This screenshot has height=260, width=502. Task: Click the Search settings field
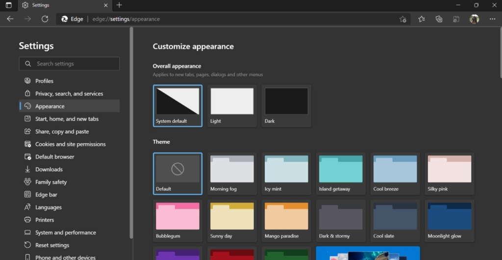point(70,64)
